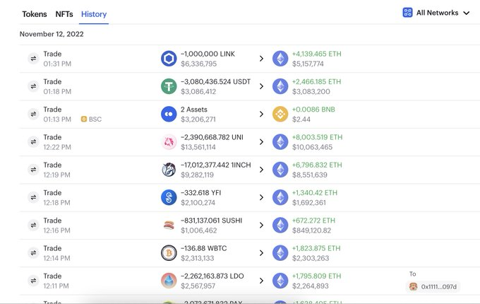The height and width of the screenshot is (304, 480).
Task: Select the November 12, 2022 date header
Action: (52, 34)
